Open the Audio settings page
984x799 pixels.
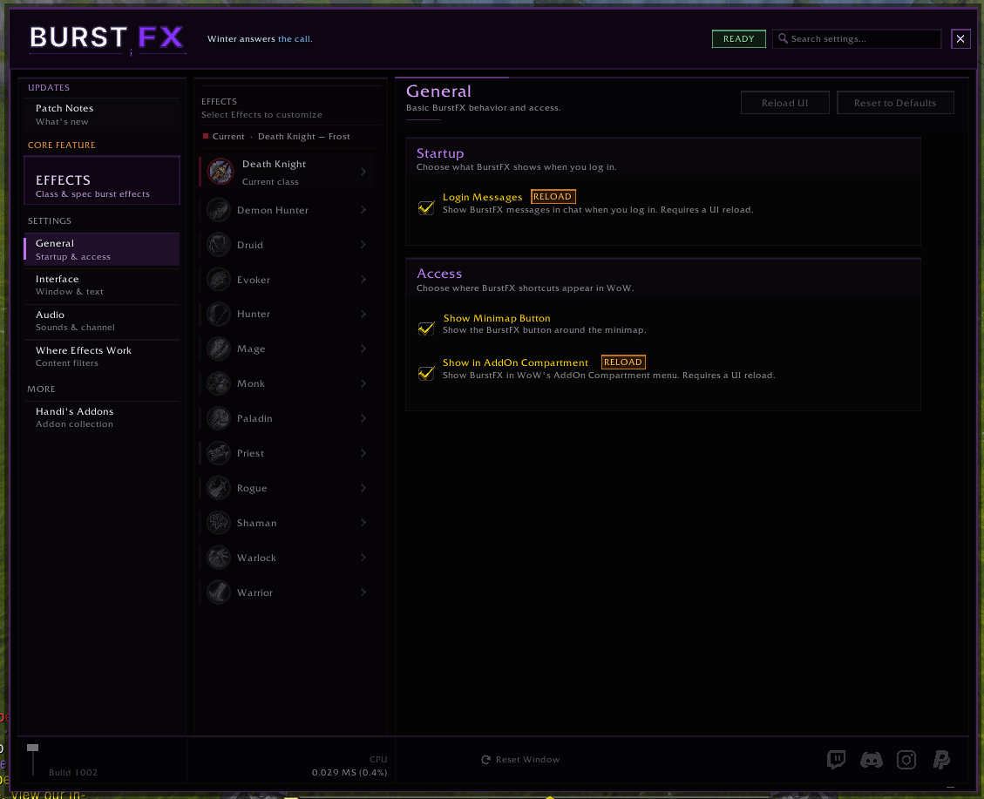point(102,321)
